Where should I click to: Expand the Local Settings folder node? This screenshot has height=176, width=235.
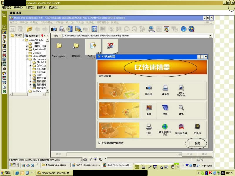tap(27, 56)
